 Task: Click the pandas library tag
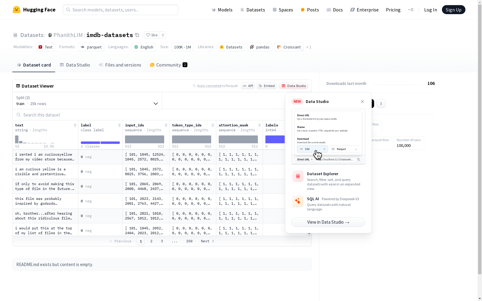(x=260, y=47)
